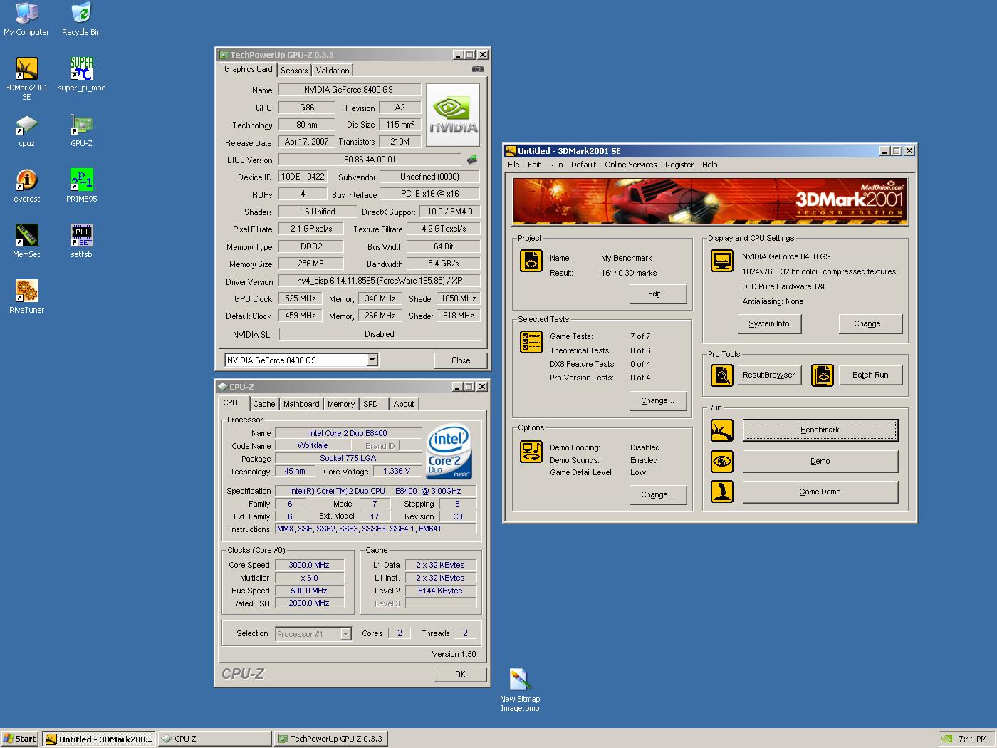Open the Run menu in 3DMark2001
The height and width of the screenshot is (748, 997).
556,165
